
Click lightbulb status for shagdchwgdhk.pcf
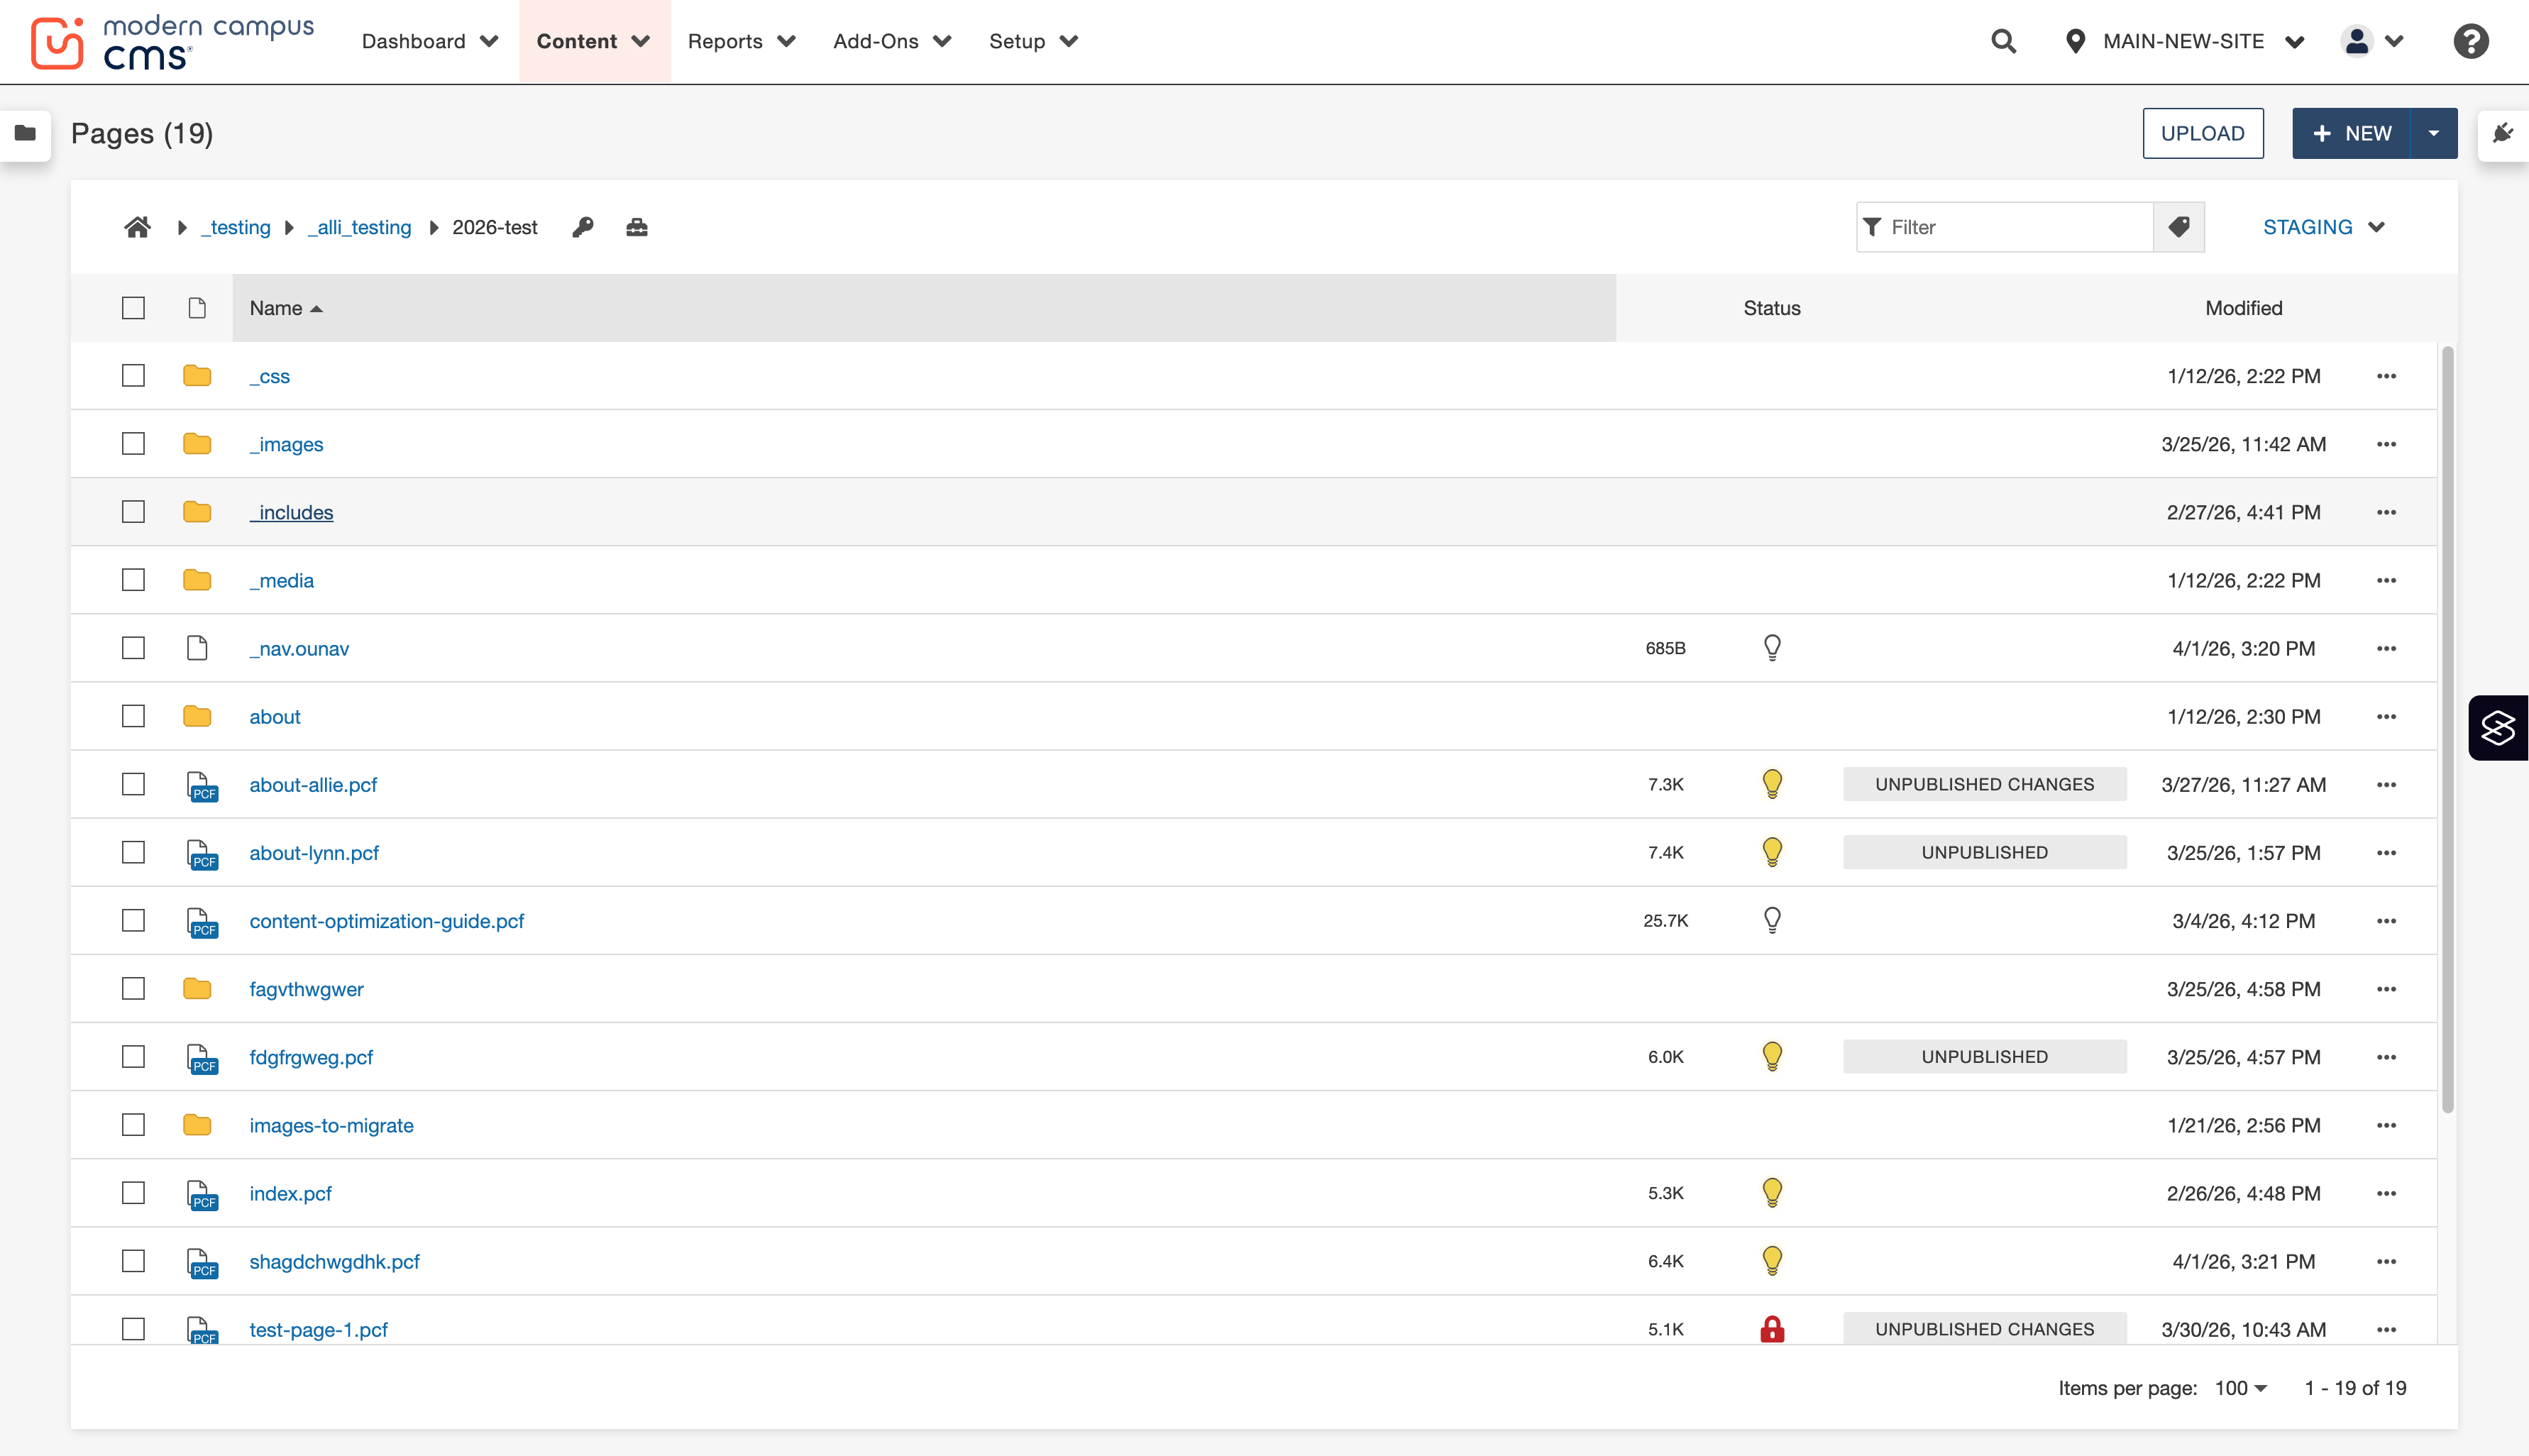click(x=1772, y=1261)
